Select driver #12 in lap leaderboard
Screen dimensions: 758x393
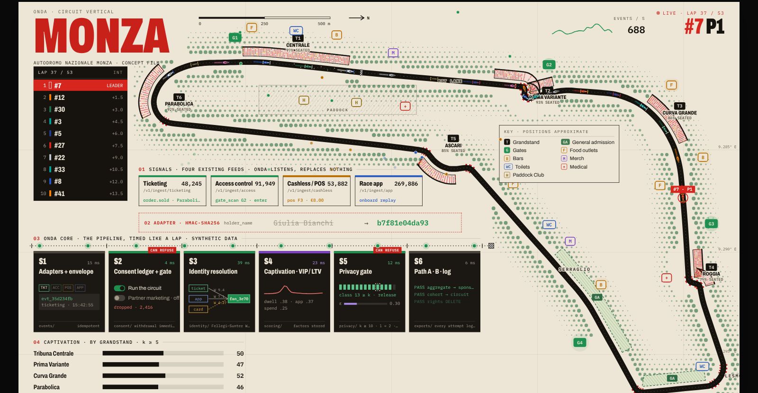click(x=81, y=98)
